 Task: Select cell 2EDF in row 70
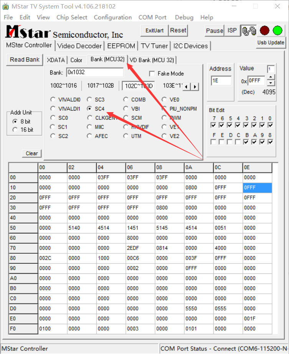pyautogui.click(x=140, y=248)
